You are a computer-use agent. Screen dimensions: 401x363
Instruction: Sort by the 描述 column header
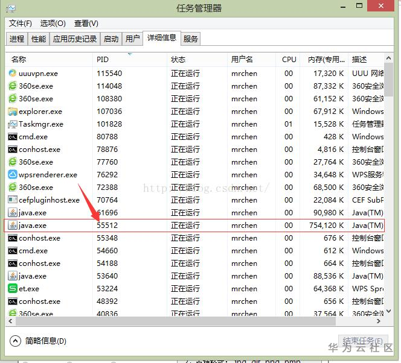coord(366,60)
